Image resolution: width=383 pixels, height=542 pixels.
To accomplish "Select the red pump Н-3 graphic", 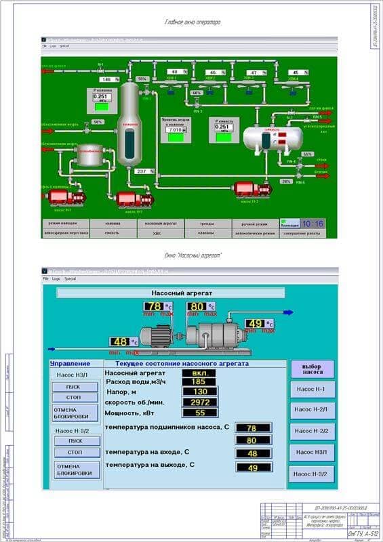I will 251,190.
